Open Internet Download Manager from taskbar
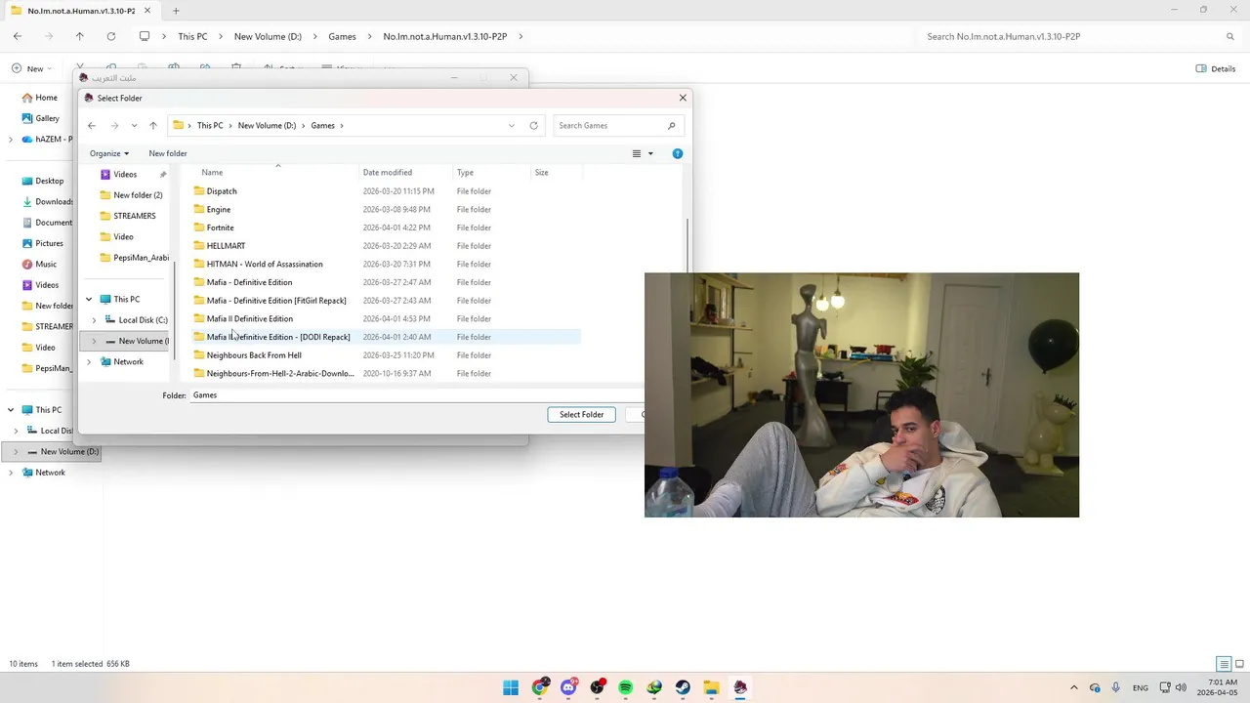The image size is (1250, 703). click(x=654, y=687)
